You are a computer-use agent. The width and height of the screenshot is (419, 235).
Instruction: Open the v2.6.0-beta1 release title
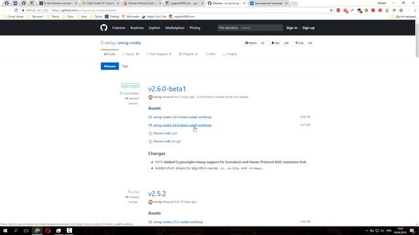pos(167,89)
